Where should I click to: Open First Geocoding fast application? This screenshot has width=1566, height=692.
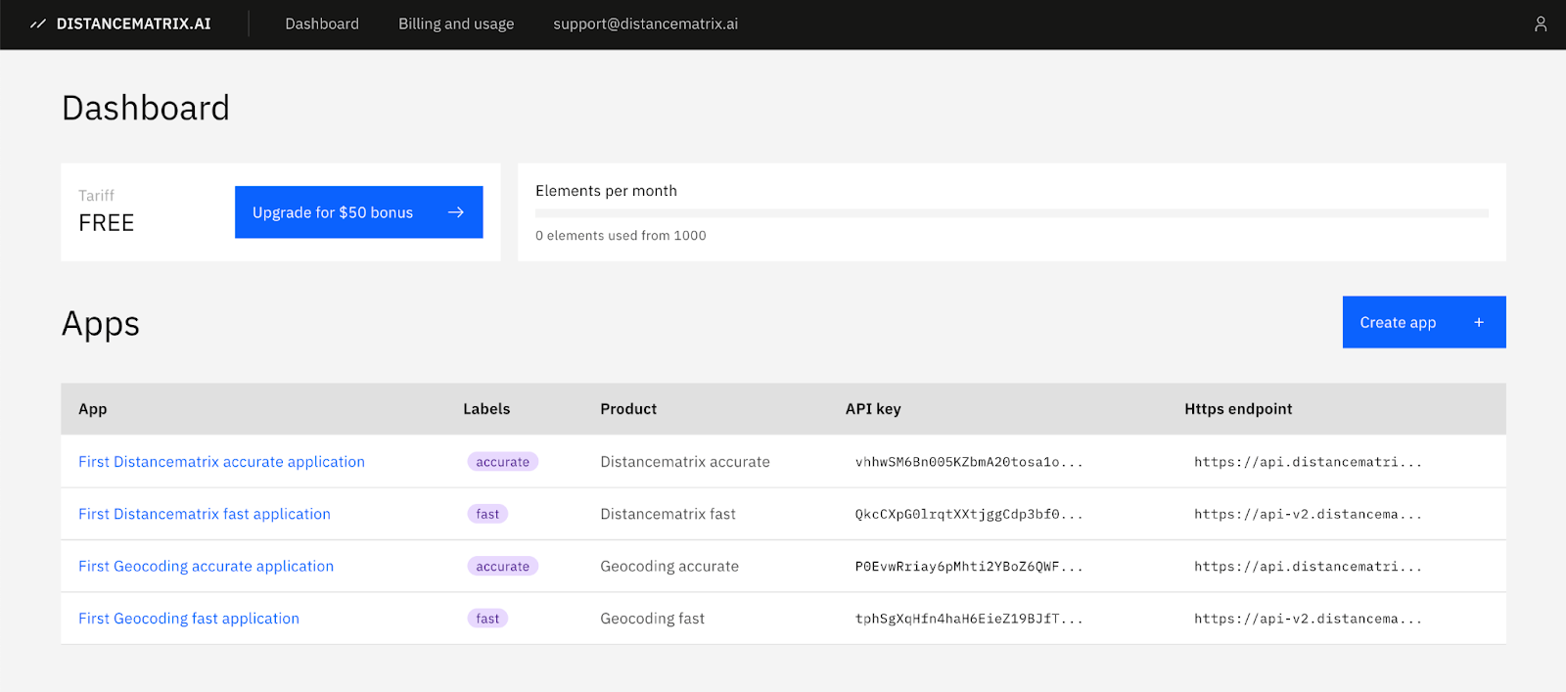(x=189, y=619)
